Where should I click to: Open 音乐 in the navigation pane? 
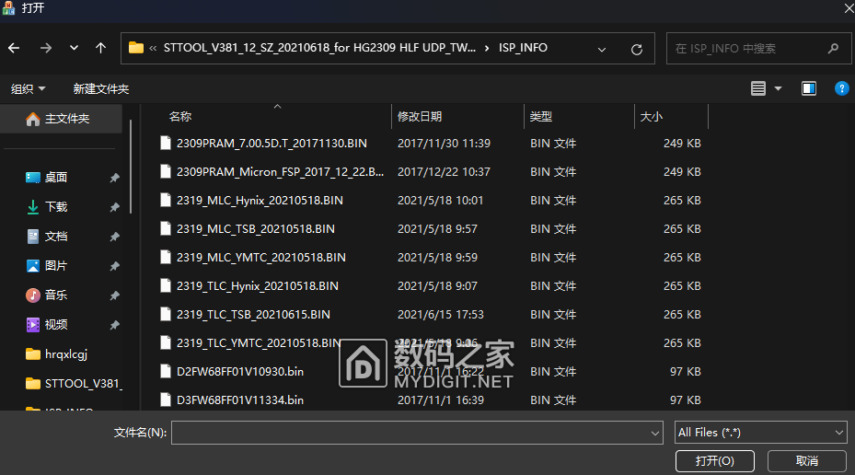pos(55,295)
